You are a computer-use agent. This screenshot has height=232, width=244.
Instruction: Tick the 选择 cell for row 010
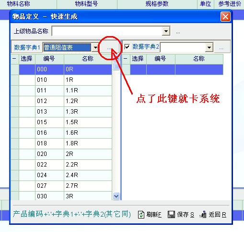coord(27,80)
